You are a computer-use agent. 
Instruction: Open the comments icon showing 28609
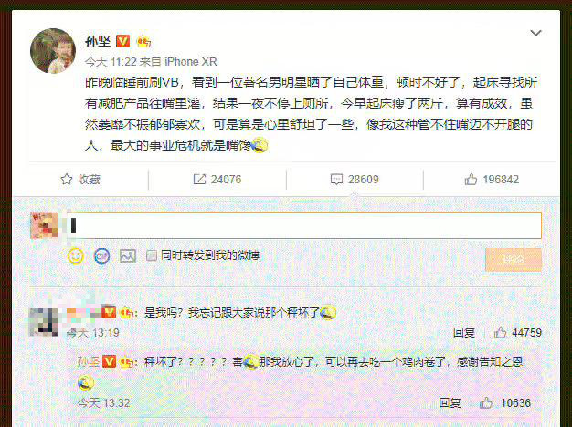point(336,179)
